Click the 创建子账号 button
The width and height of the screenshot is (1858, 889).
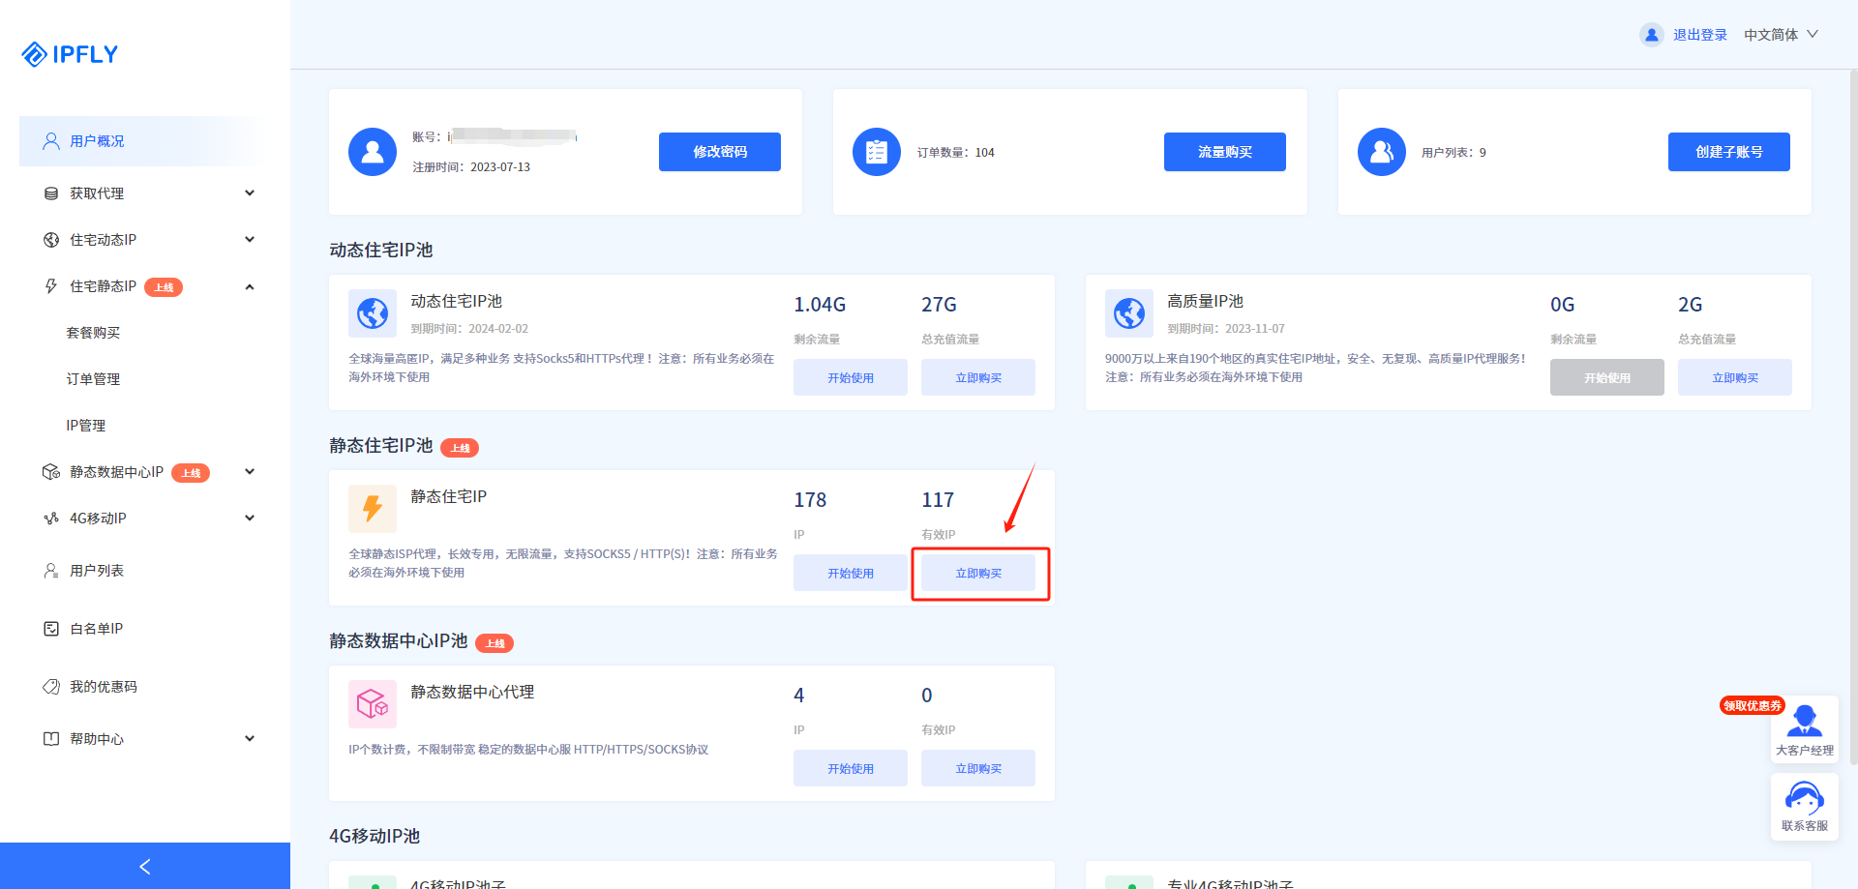[1728, 151]
